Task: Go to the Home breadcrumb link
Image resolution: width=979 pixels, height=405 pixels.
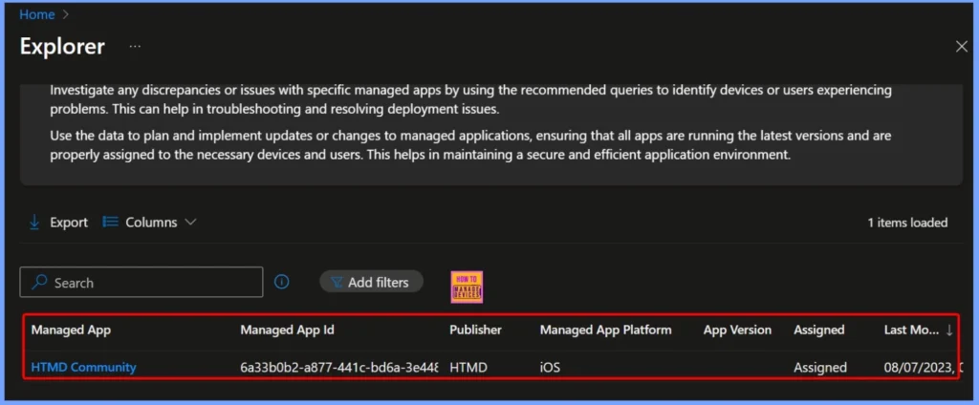Action: point(37,14)
